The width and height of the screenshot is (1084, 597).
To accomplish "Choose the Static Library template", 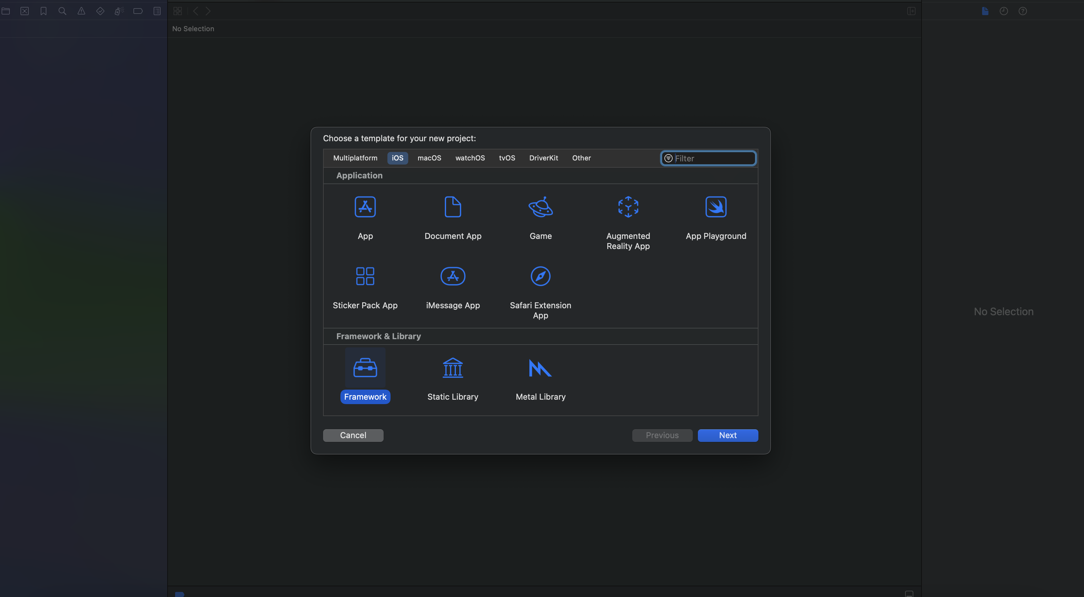I will coord(453,379).
